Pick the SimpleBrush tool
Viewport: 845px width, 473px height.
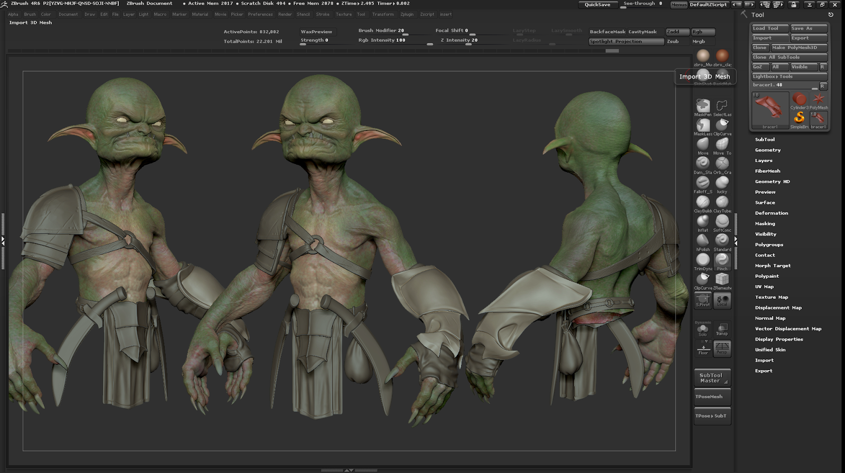pyautogui.click(x=799, y=119)
